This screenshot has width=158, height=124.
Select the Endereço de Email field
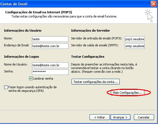(x=50, y=46)
